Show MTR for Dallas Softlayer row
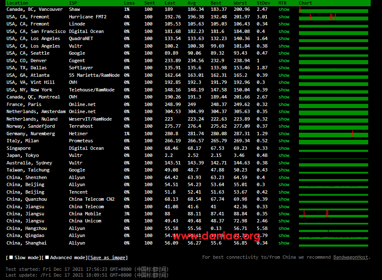Viewport: 382px width, 280px height. pyautogui.click(x=284, y=68)
